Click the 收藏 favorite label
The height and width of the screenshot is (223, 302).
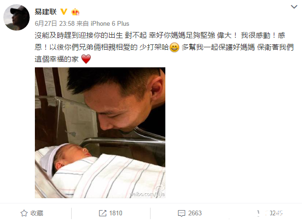(37, 213)
